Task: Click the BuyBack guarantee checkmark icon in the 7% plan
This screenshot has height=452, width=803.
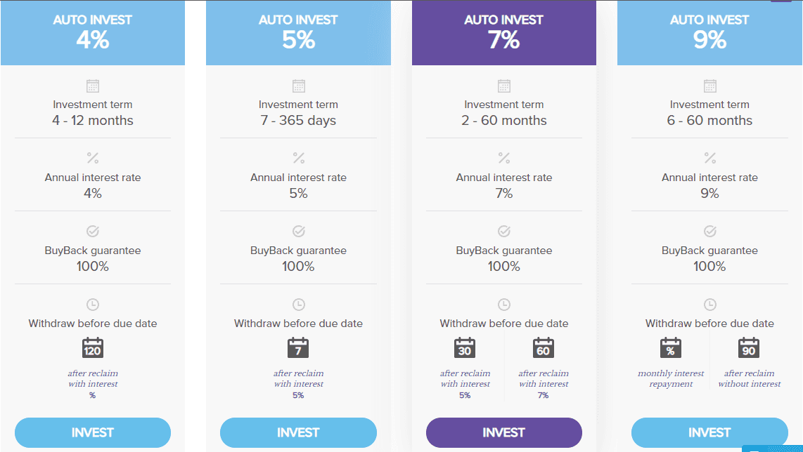Action: click(x=504, y=231)
